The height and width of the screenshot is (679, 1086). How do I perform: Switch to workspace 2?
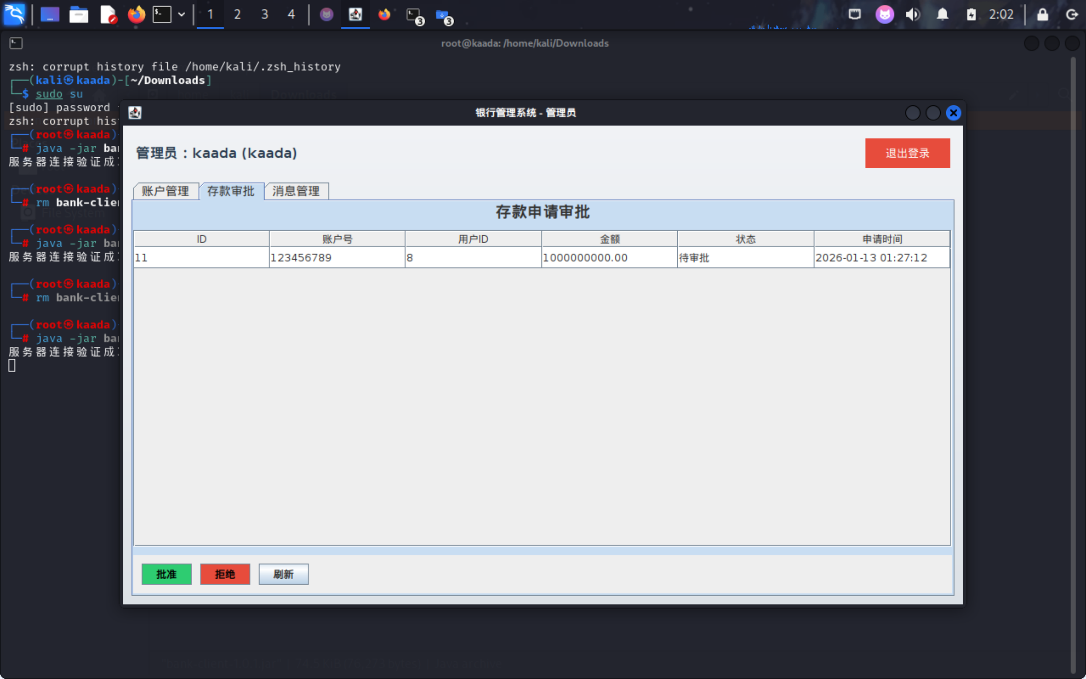237,14
